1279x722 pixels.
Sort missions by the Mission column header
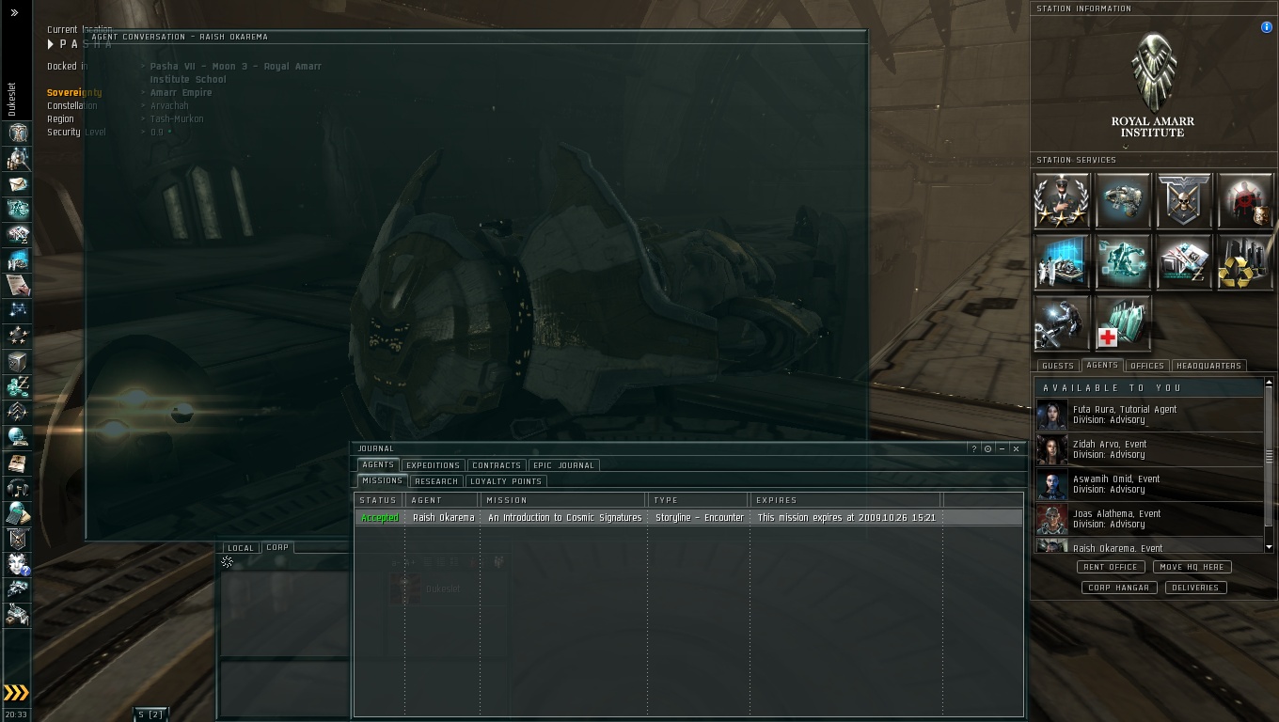click(564, 500)
